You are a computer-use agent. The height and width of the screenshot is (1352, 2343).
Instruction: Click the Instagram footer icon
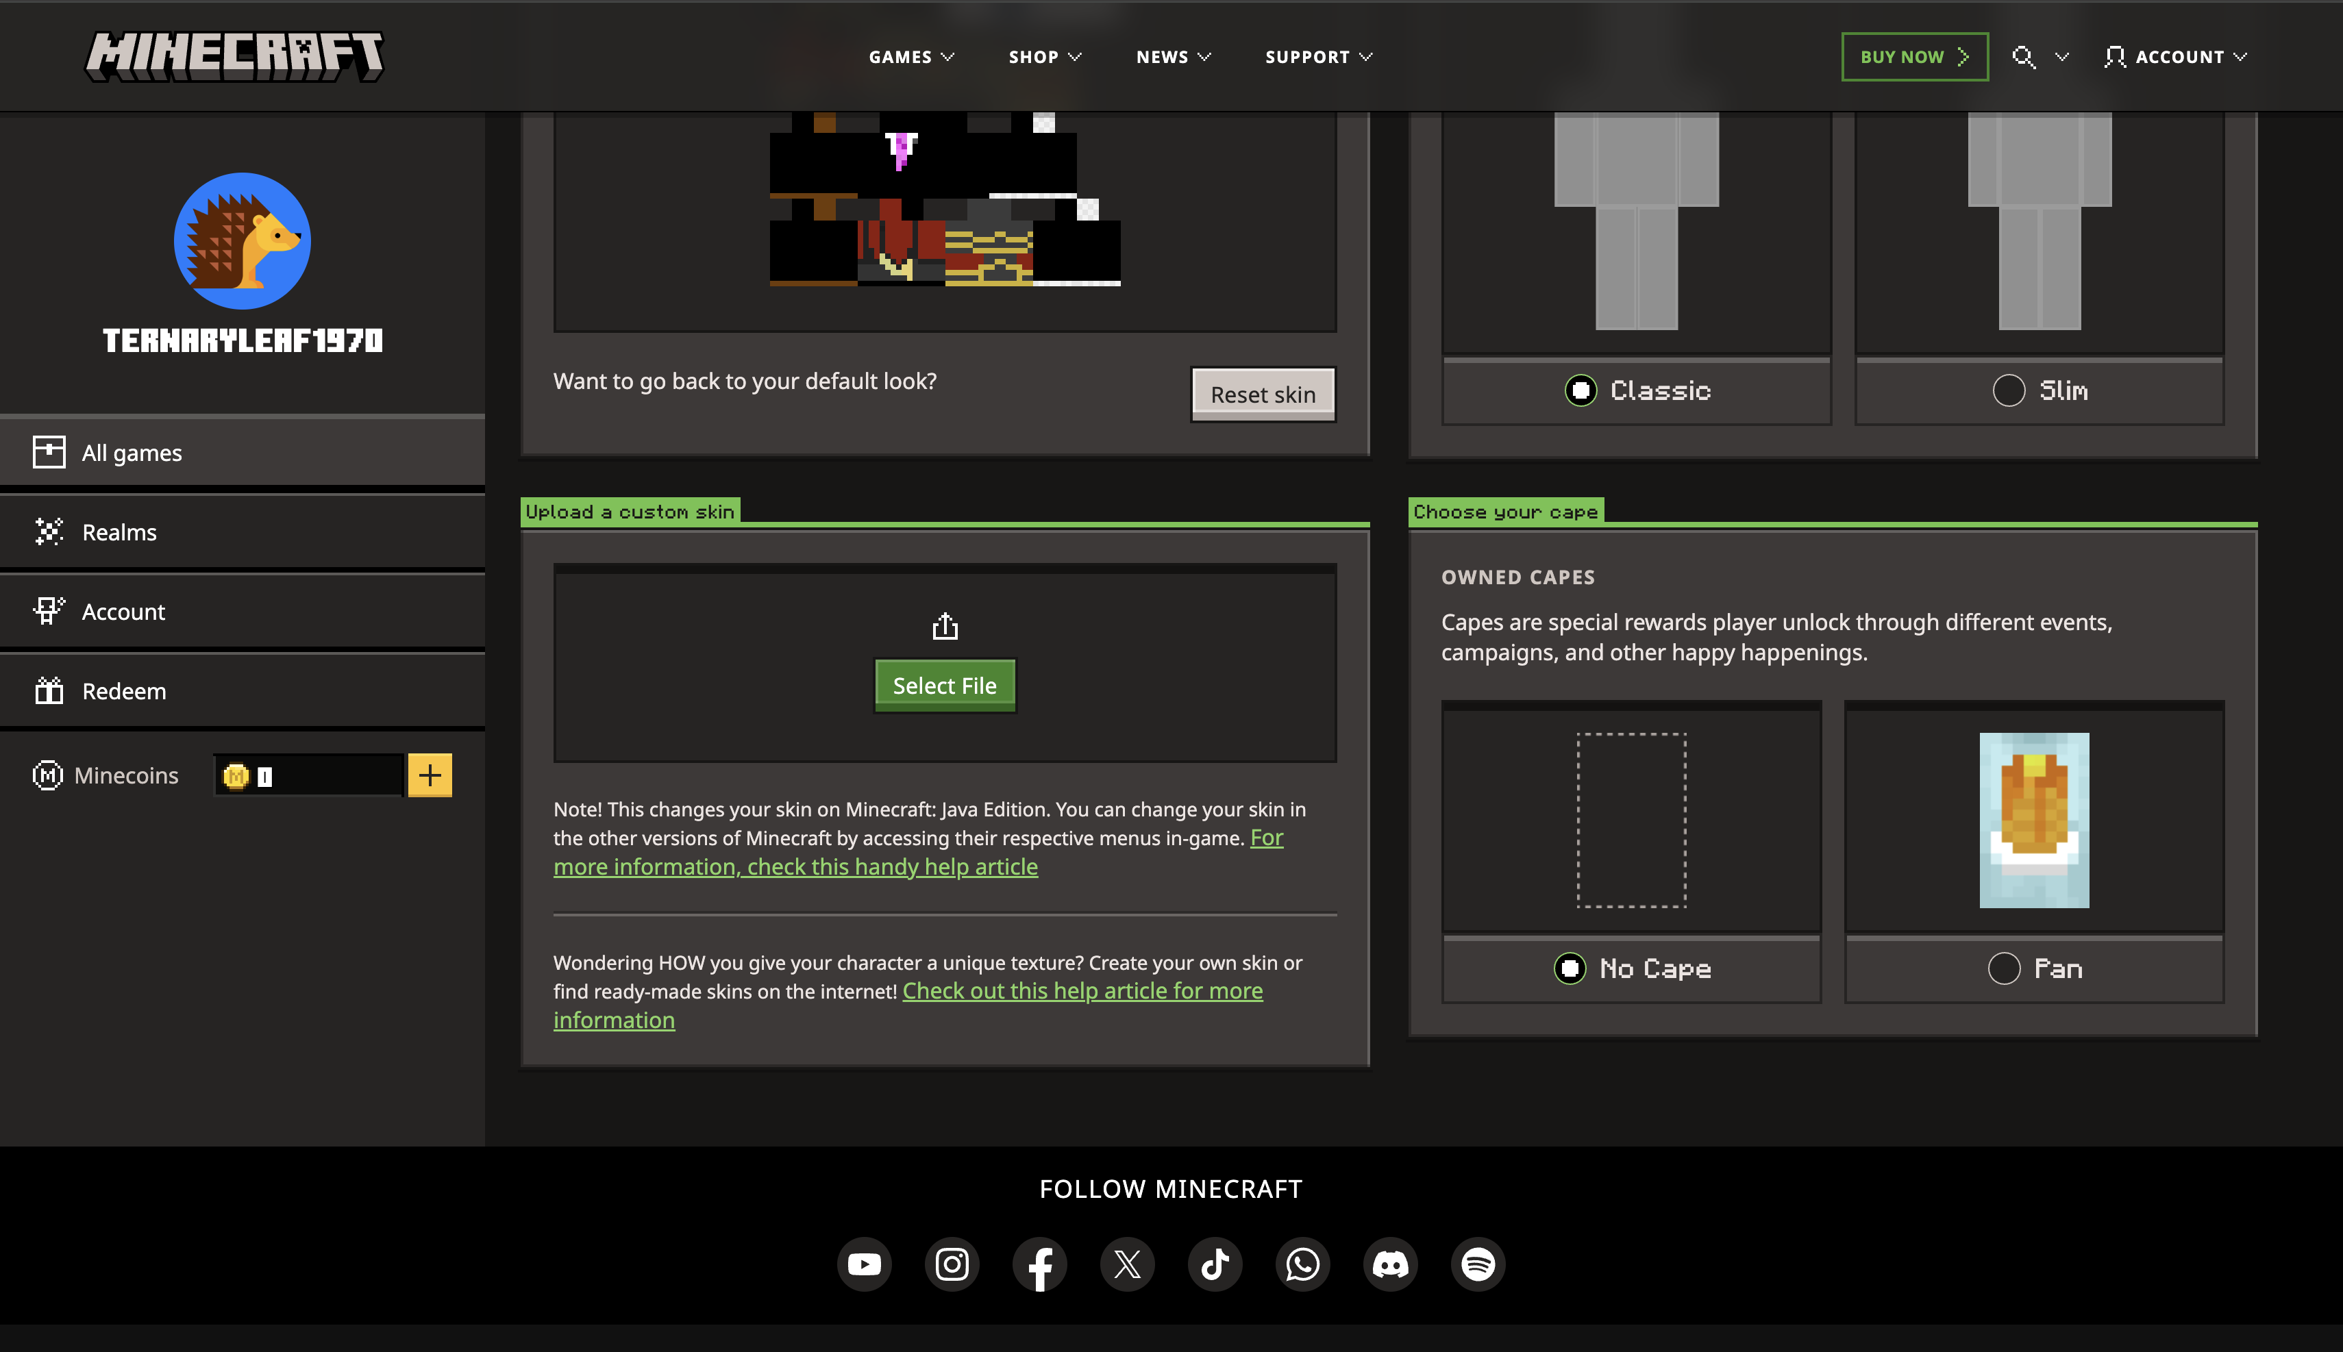pos(952,1264)
